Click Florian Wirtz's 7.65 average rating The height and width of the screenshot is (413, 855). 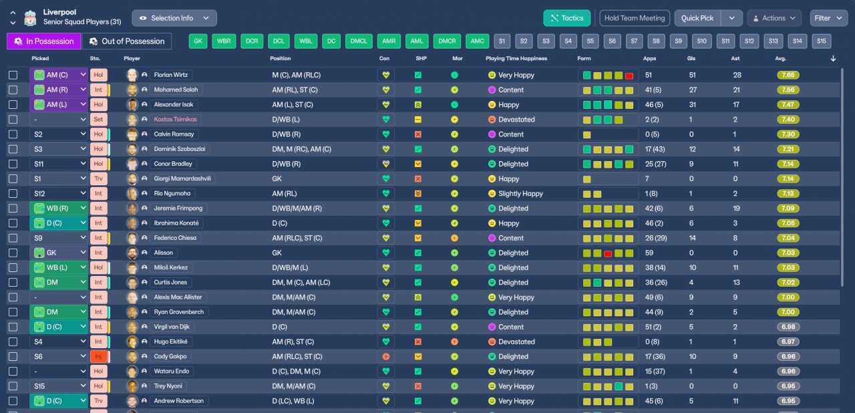tap(788, 75)
